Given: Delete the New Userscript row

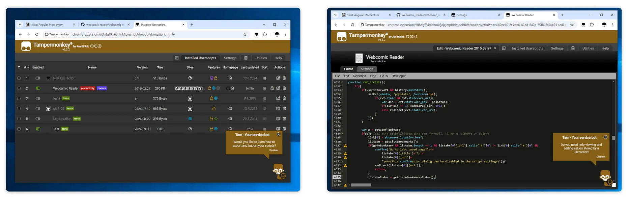Looking at the screenshot, I should pos(284,78).
